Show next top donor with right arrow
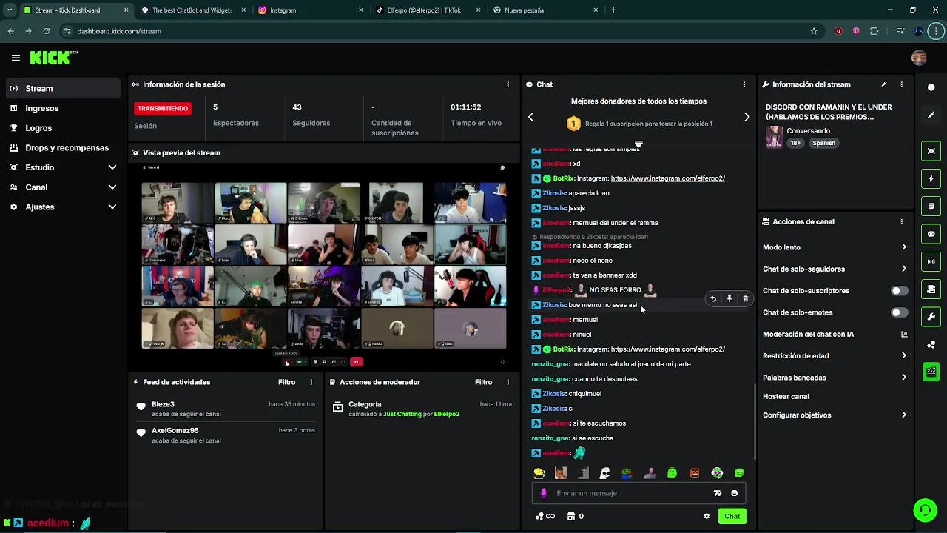The width and height of the screenshot is (947, 533). click(x=747, y=117)
